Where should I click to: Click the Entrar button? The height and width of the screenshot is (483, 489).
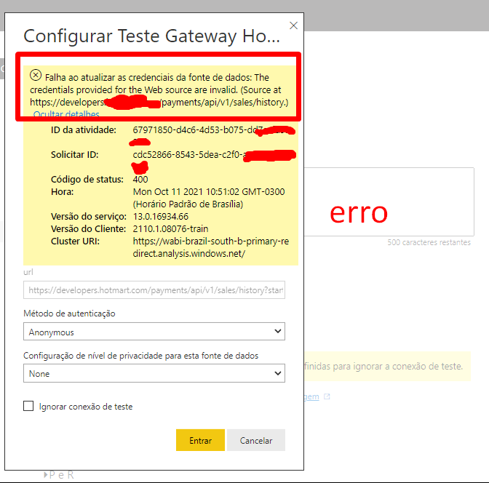(200, 440)
